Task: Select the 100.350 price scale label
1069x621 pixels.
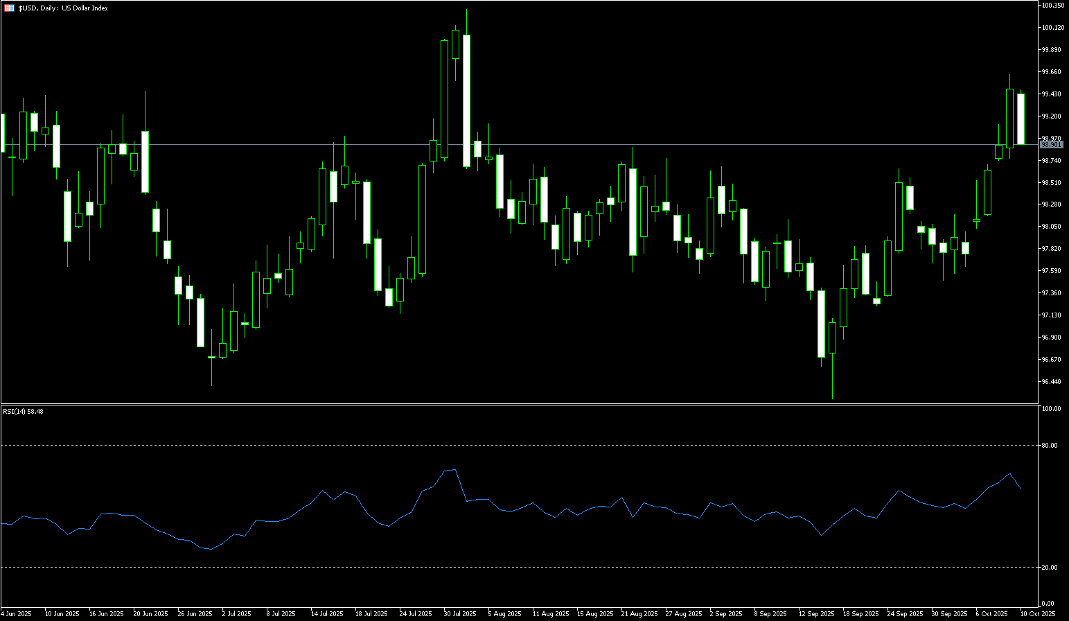Action: click(x=1052, y=6)
